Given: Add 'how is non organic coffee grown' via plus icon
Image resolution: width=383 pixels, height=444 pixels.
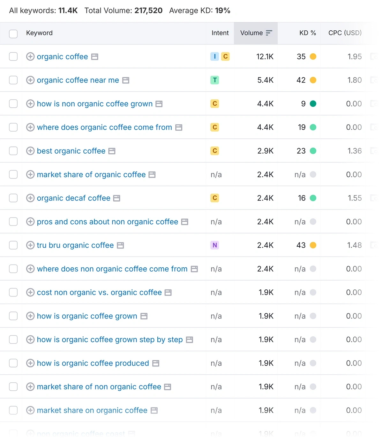Looking at the screenshot, I should (x=30, y=103).
